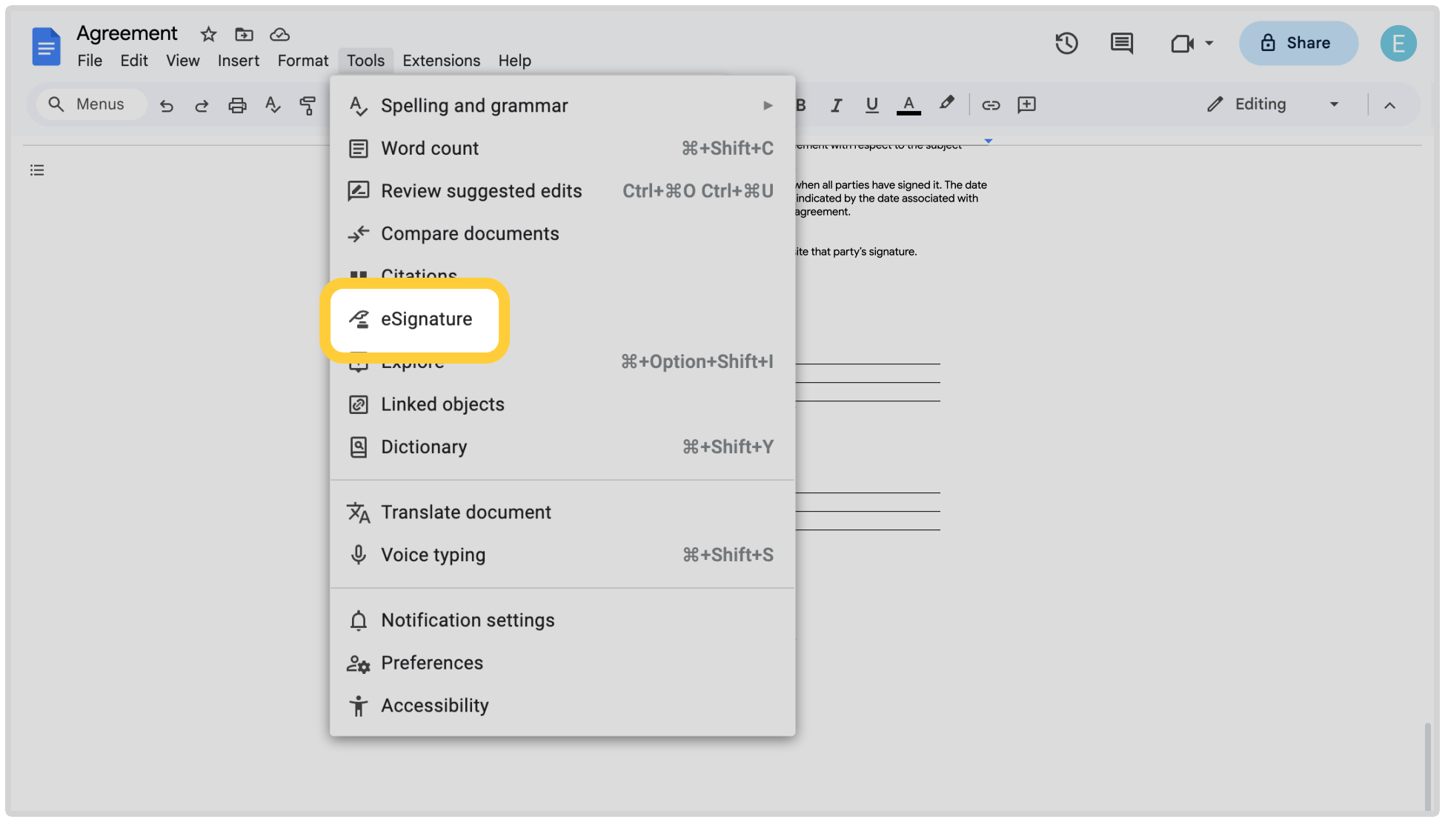The image size is (1445, 822).
Task: Click the insert link icon
Action: click(991, 105)
